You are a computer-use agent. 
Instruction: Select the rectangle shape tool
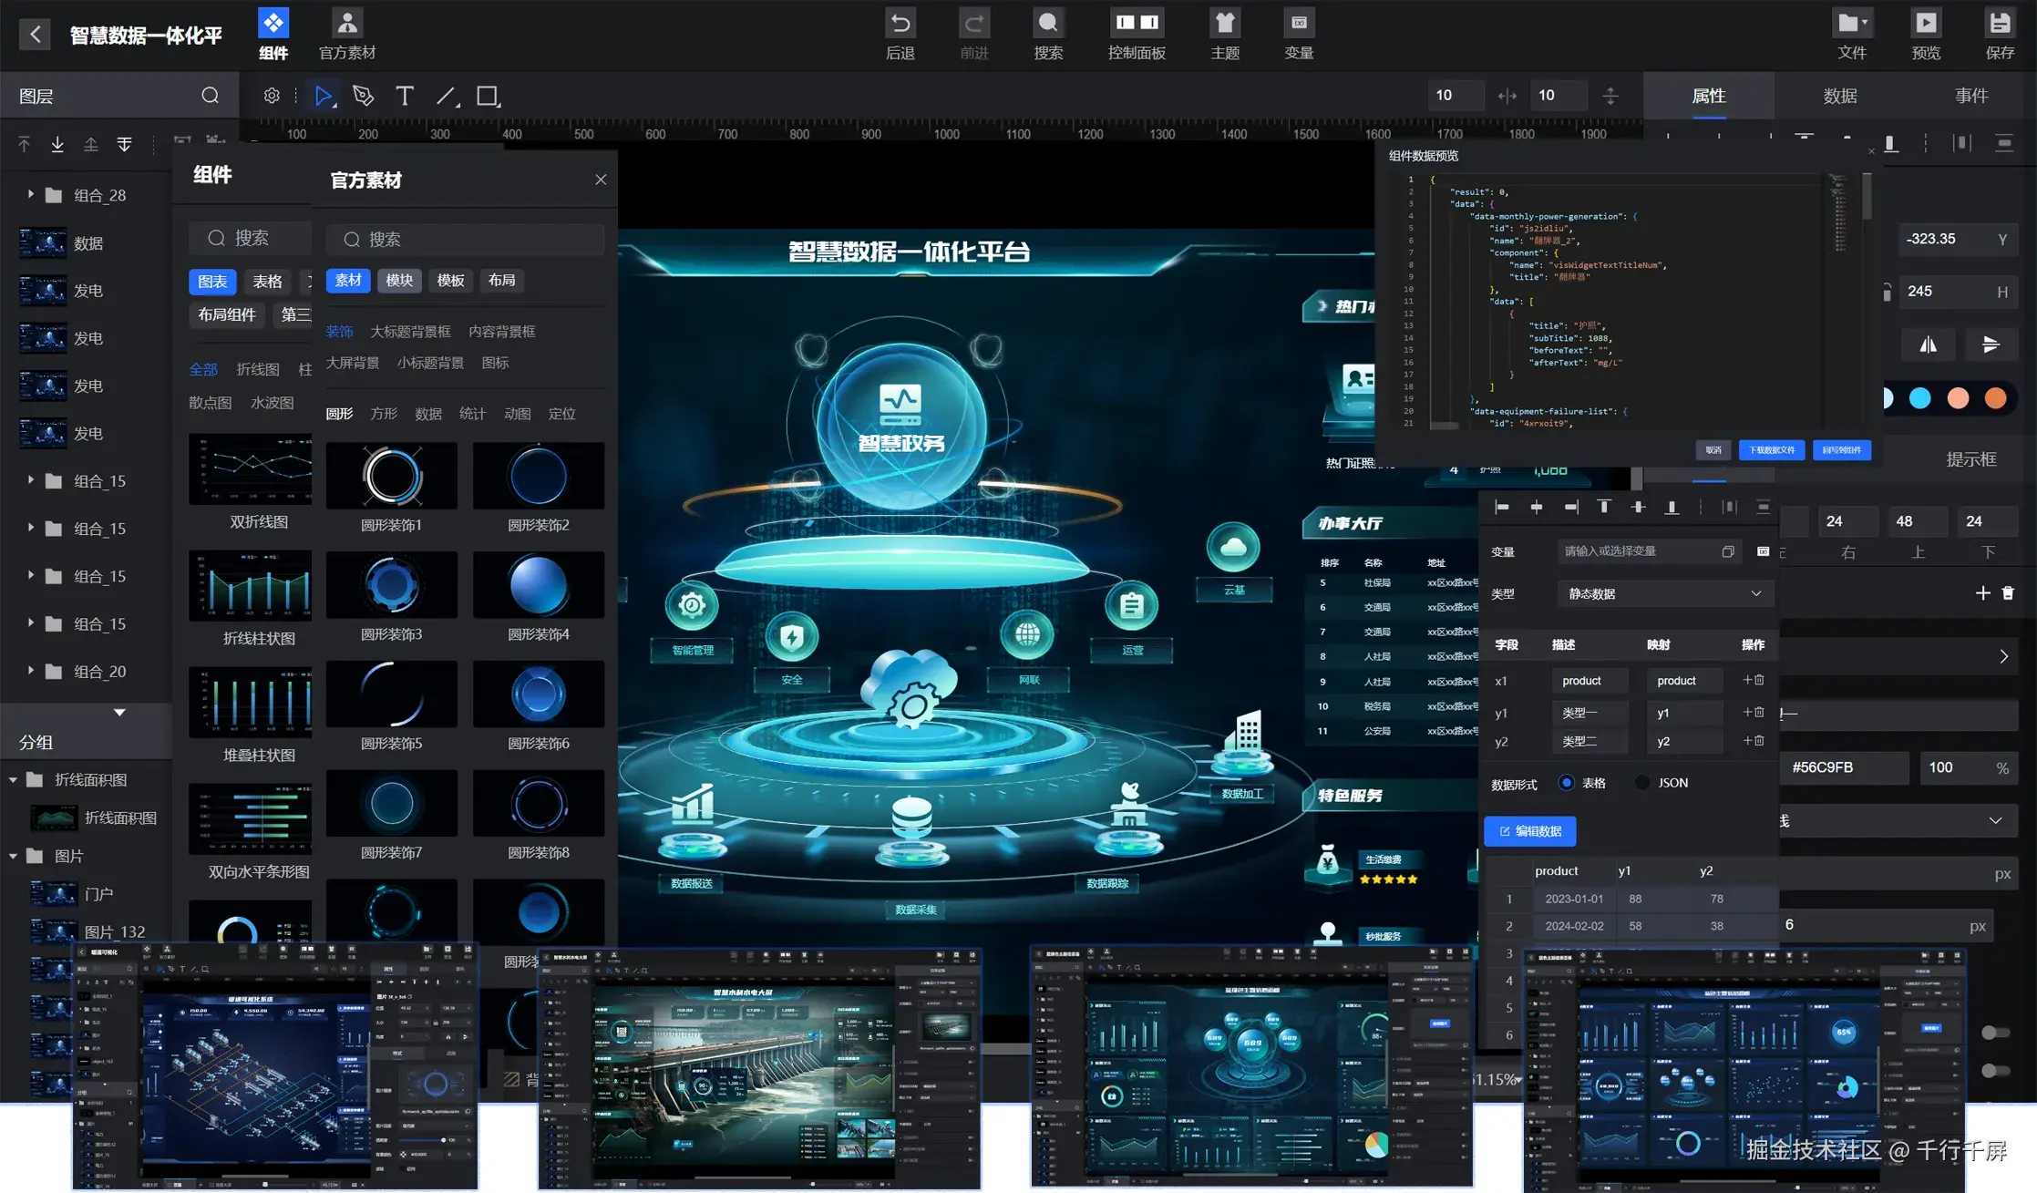point(488,96)
